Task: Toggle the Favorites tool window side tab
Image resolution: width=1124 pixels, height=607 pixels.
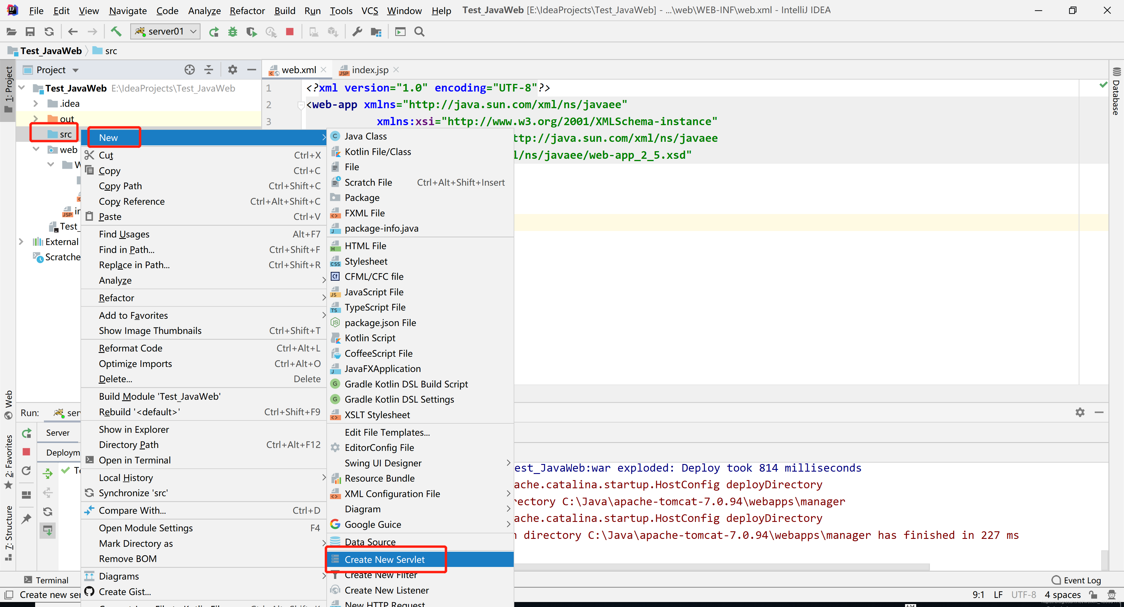Action: pyautogui.click(x=8, y=462)
